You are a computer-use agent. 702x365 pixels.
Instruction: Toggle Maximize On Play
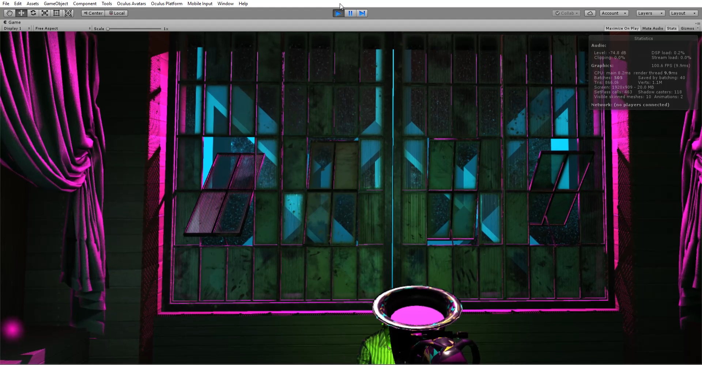(622, 28)
